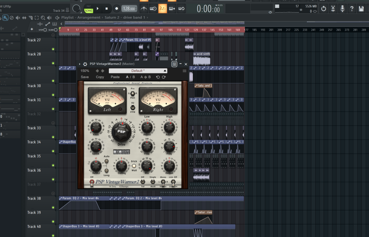The image size is (369, 237).
Task: Open the 150% zoom scale selector
Action: pos(85,71)
